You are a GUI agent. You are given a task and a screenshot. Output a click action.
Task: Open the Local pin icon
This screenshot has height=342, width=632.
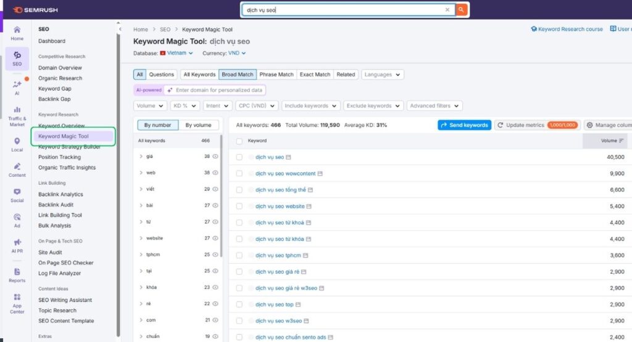(x=17, y=144)
